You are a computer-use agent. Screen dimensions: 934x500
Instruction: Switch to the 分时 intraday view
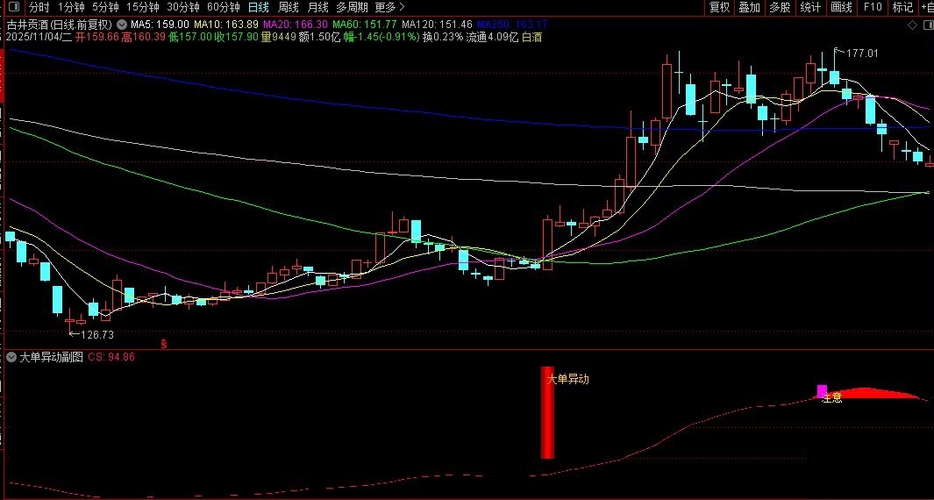pos(39,7)
